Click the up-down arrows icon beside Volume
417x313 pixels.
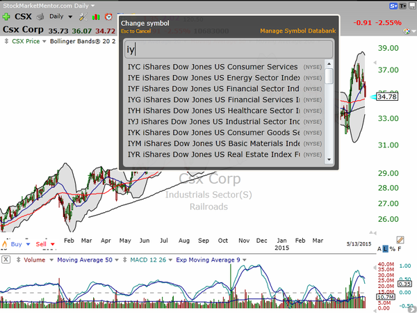(18, 259)
